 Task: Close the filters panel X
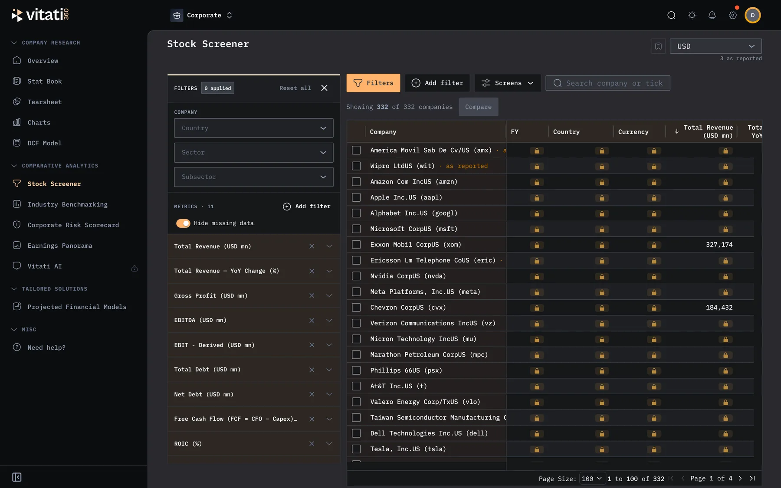coord(324,88)
